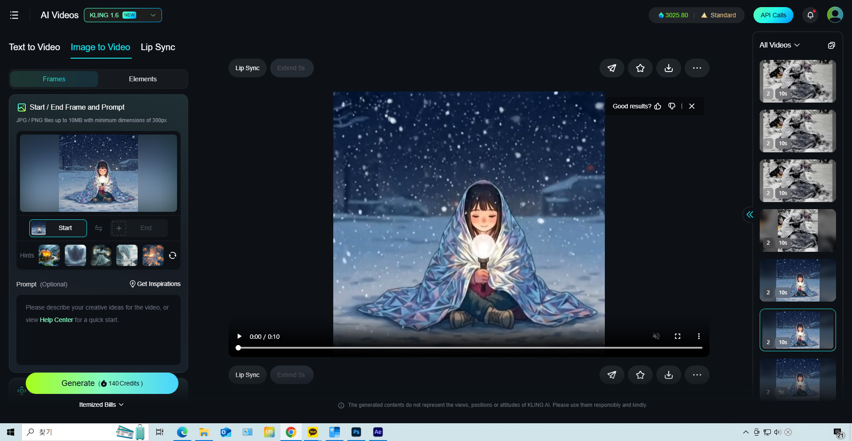Open the user profile avatar

tap(835, 15)
